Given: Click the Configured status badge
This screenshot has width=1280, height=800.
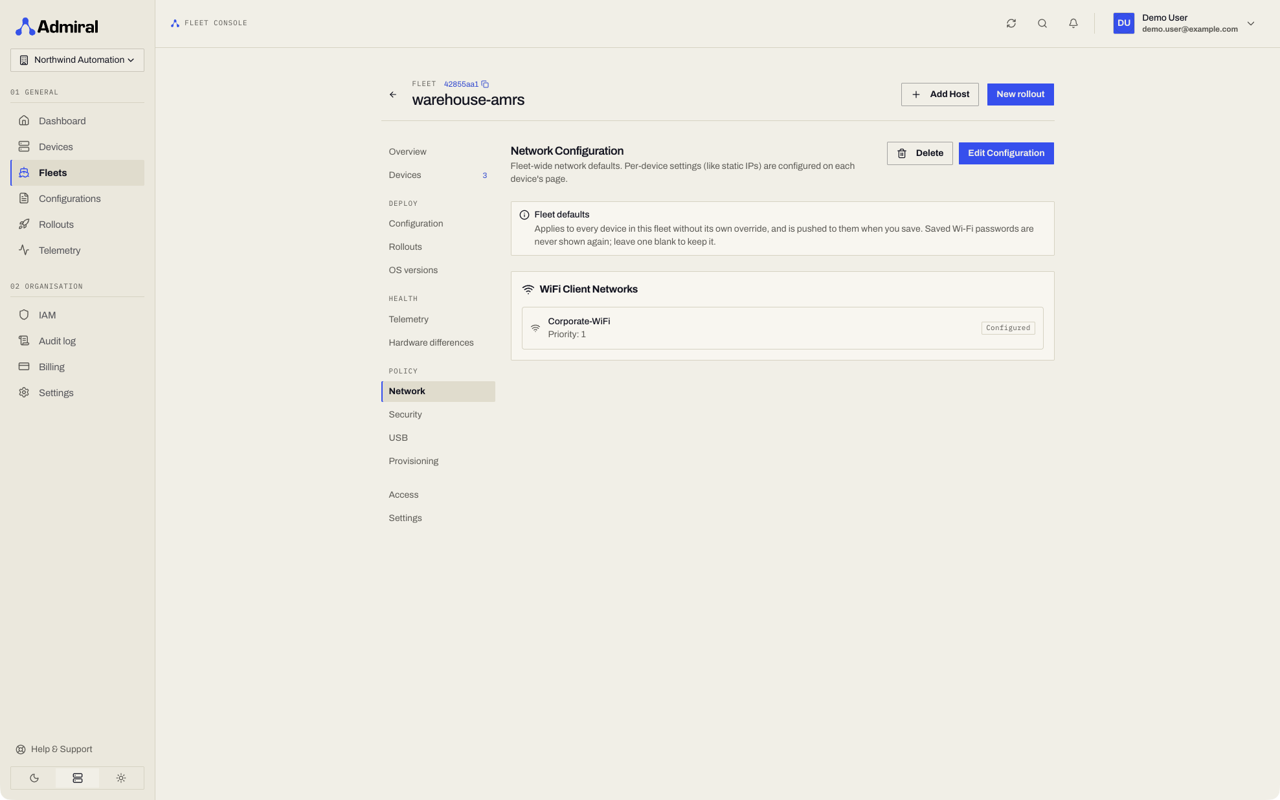Looking at the screenshot, I should pyautogui.click(x=1007, y=328).
